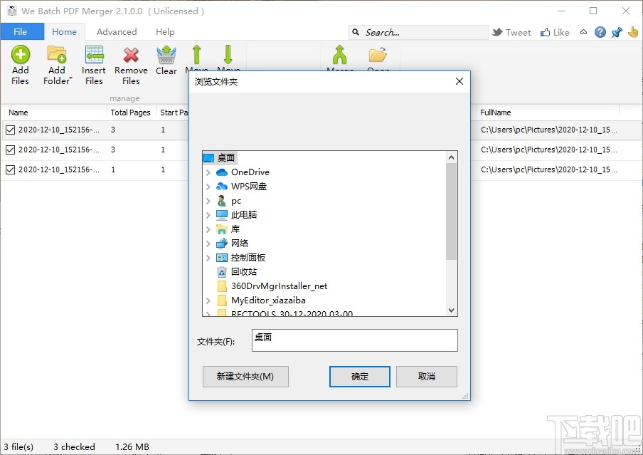This screenshot has width=643, height=455.
Task: Expand the 网络 node in the folder tree
Action: [x=209, y=243]
